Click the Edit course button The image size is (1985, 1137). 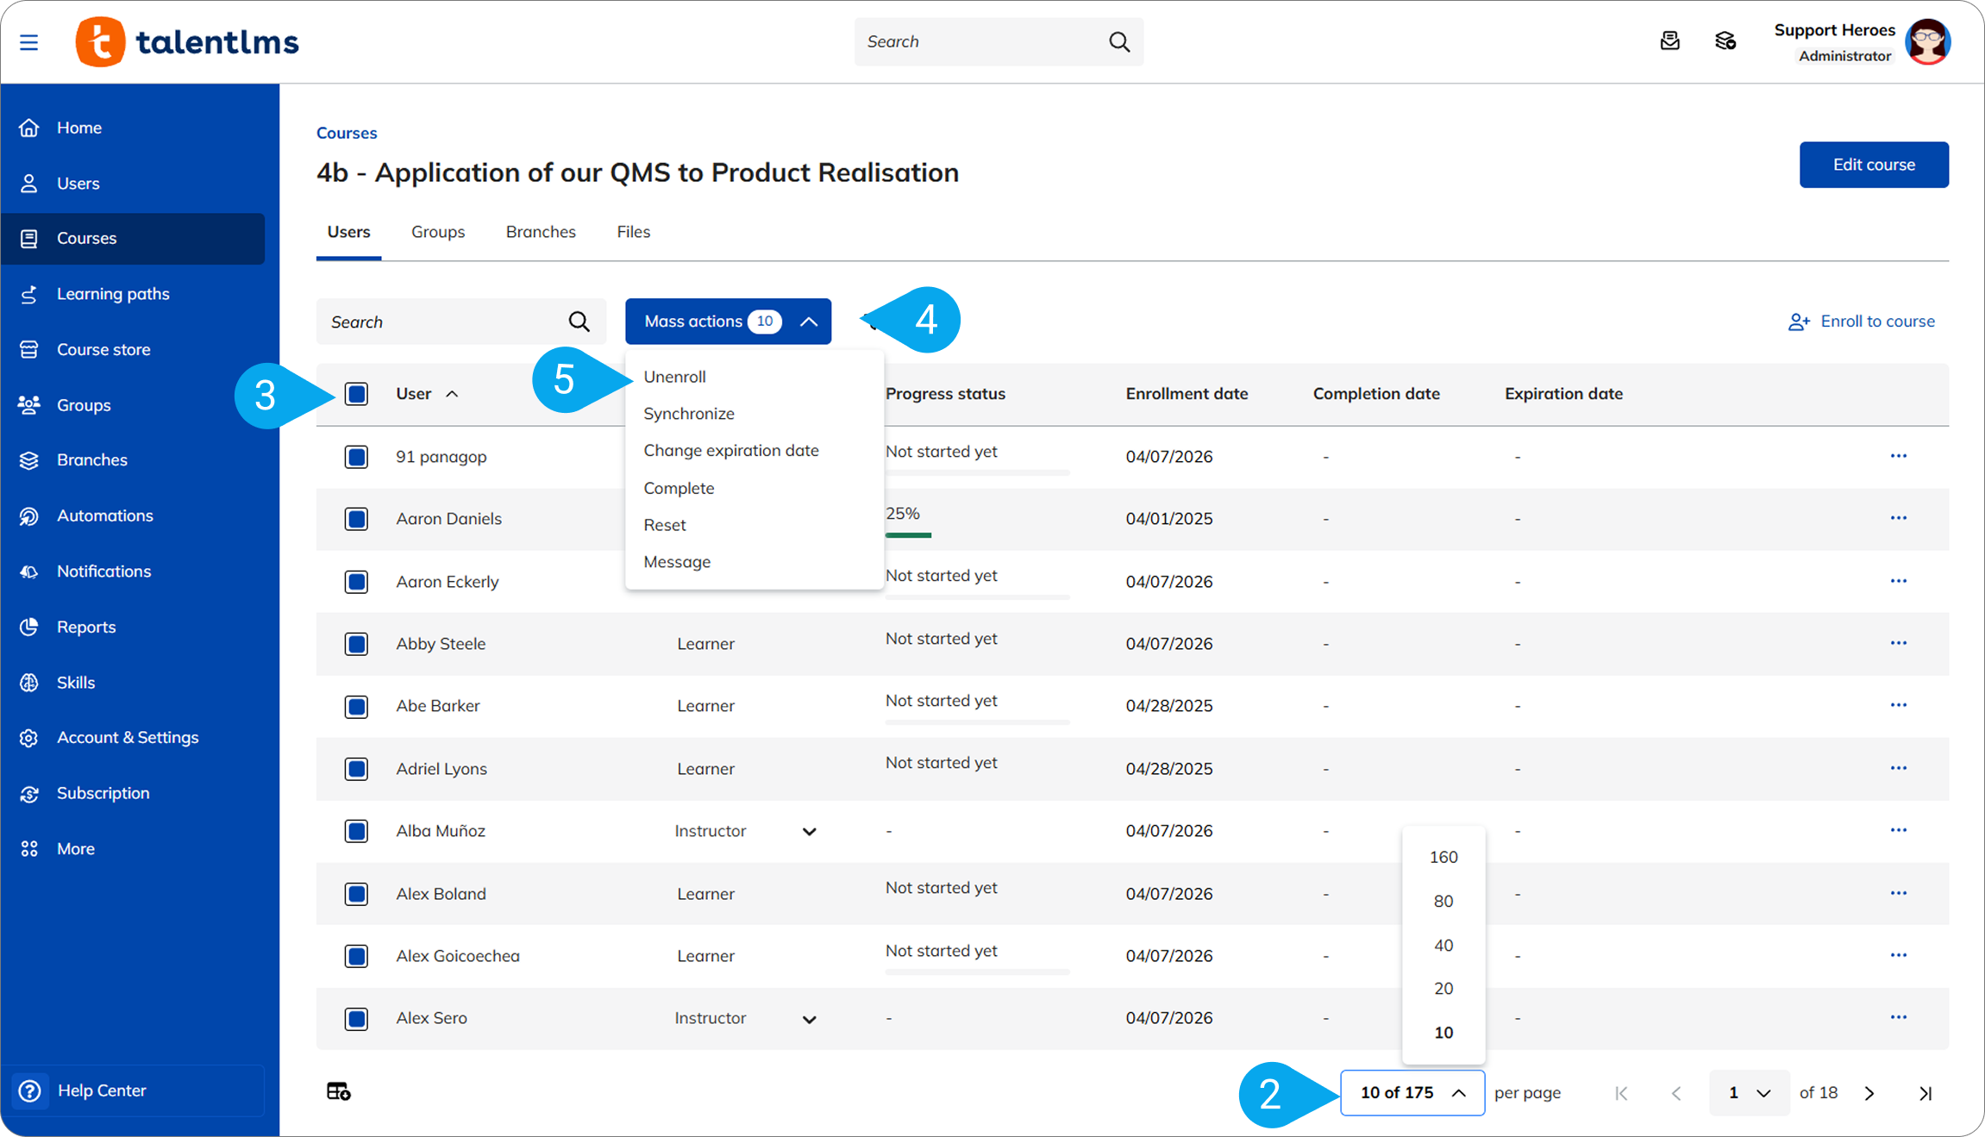tap(1873, 165)
